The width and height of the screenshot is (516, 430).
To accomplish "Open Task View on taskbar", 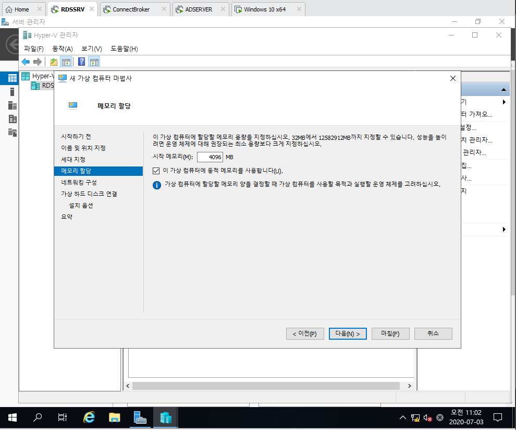I will click(63, 418).
